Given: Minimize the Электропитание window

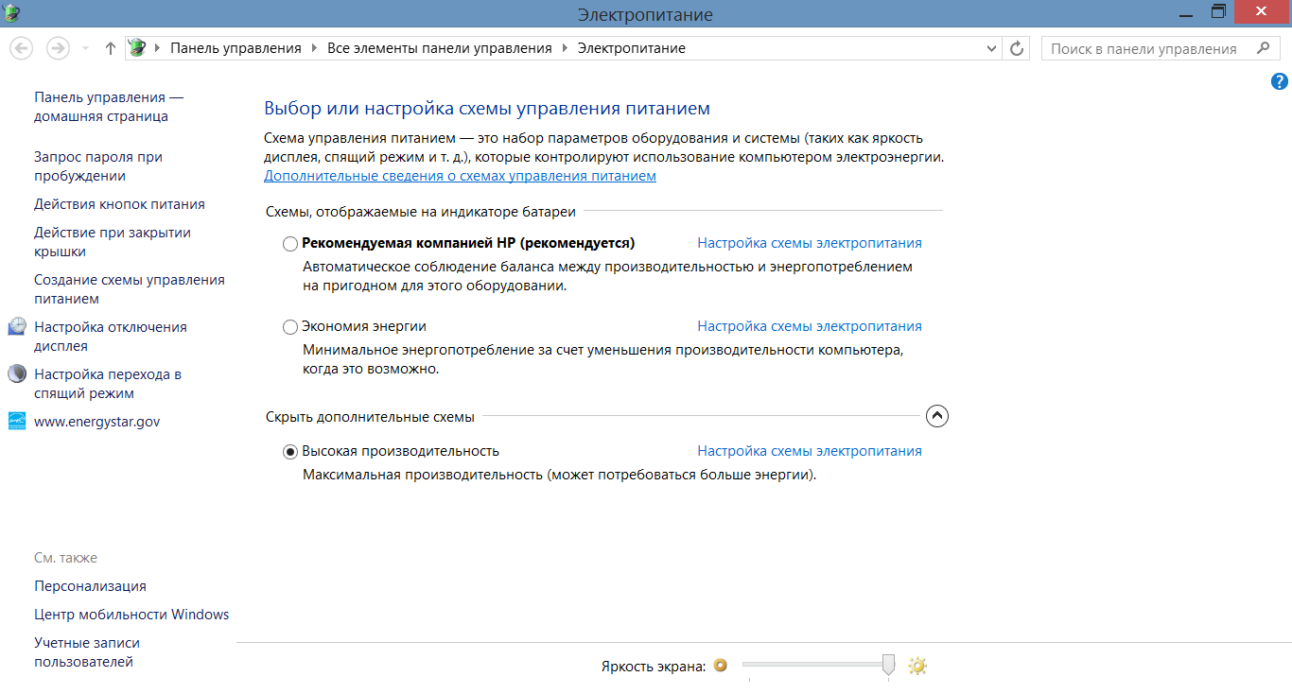Looking at the screenshot, I should (x=1187, y=13).
